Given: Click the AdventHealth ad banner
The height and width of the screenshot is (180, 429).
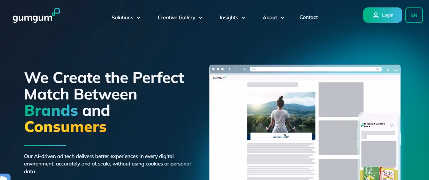Looking at the screenshot, I should click(x=281, y=136).
